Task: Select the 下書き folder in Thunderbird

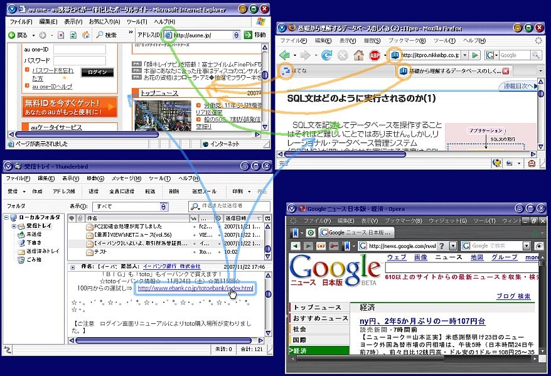Action: (x=34, y=243)
